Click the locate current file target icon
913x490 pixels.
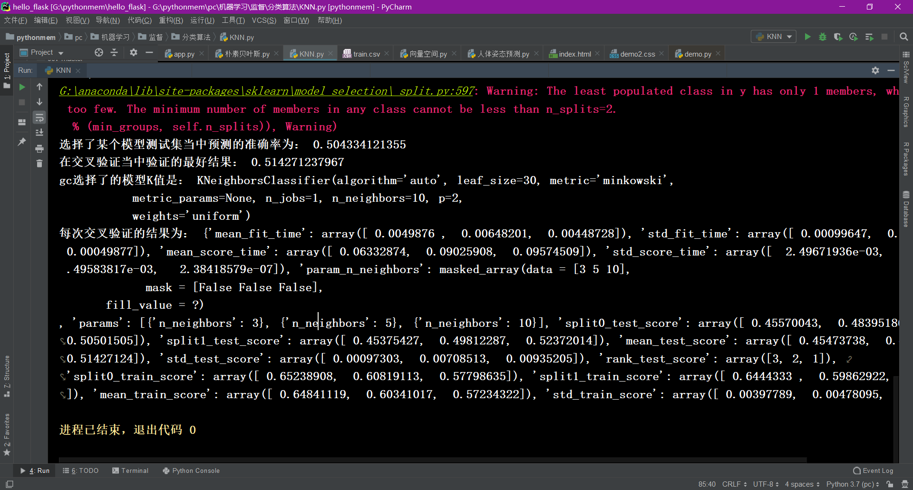[99, 52]
